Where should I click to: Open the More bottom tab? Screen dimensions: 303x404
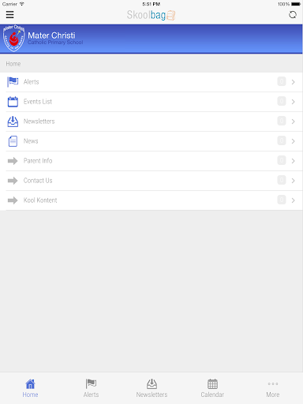point(273,388)
